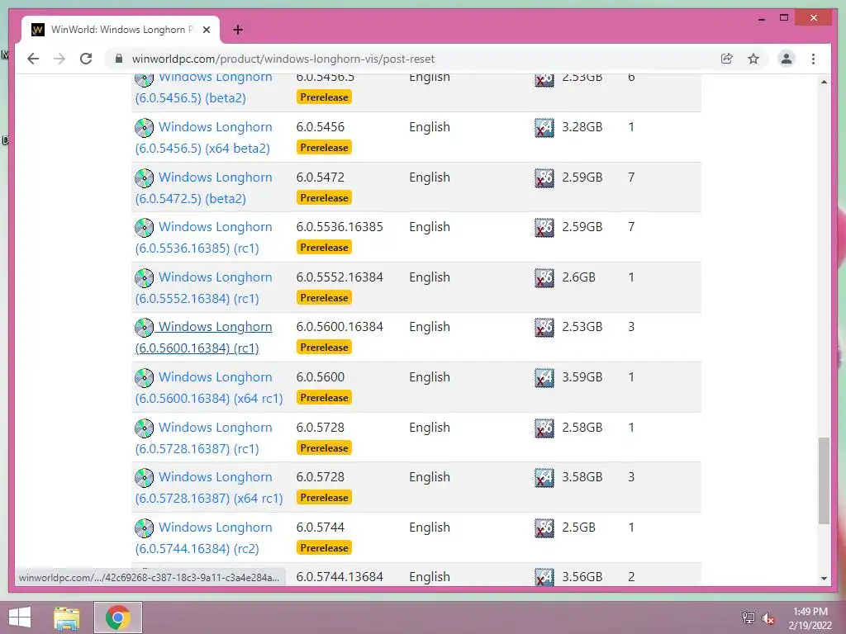
Task: Click the Chrome taskbar icon
Action: (117, 617)
